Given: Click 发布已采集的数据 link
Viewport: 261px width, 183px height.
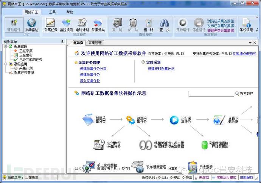Looking at the screenshot, I should coord(221,26).
